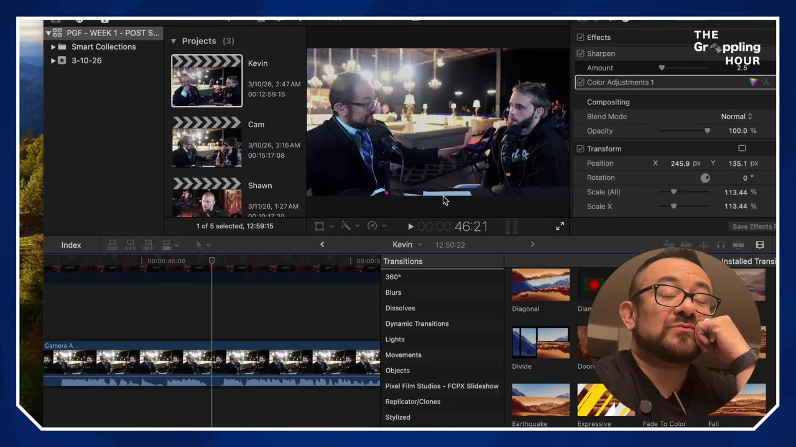Select the Diagonal transition thumbnail

pyautogui.click(x=540, y=285)
